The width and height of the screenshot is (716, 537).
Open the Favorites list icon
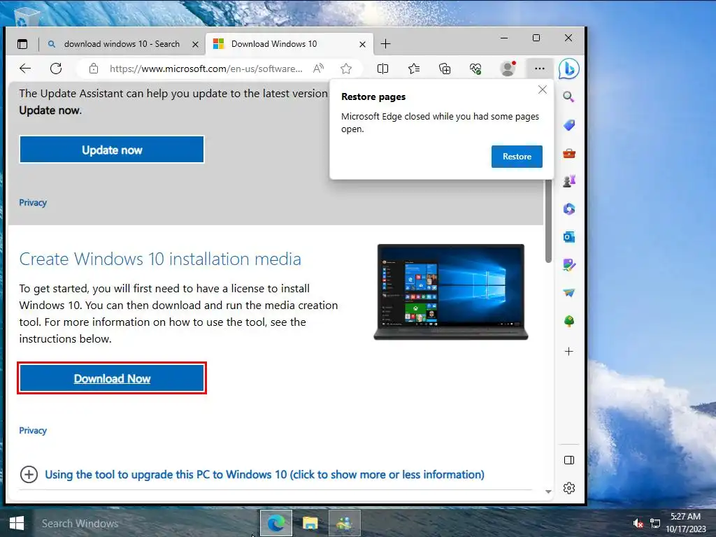click(414, 69)
